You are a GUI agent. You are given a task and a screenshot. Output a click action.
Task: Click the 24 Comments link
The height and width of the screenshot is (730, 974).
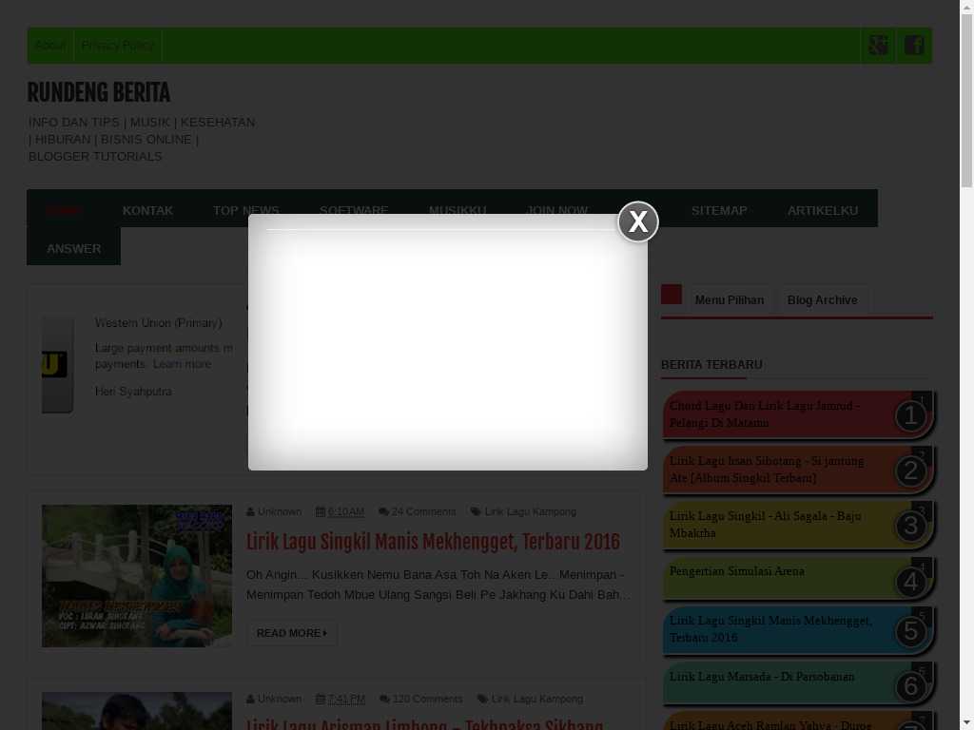click(x=423, y=511)
